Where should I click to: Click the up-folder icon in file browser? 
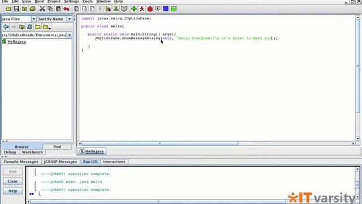coord(21,27)
